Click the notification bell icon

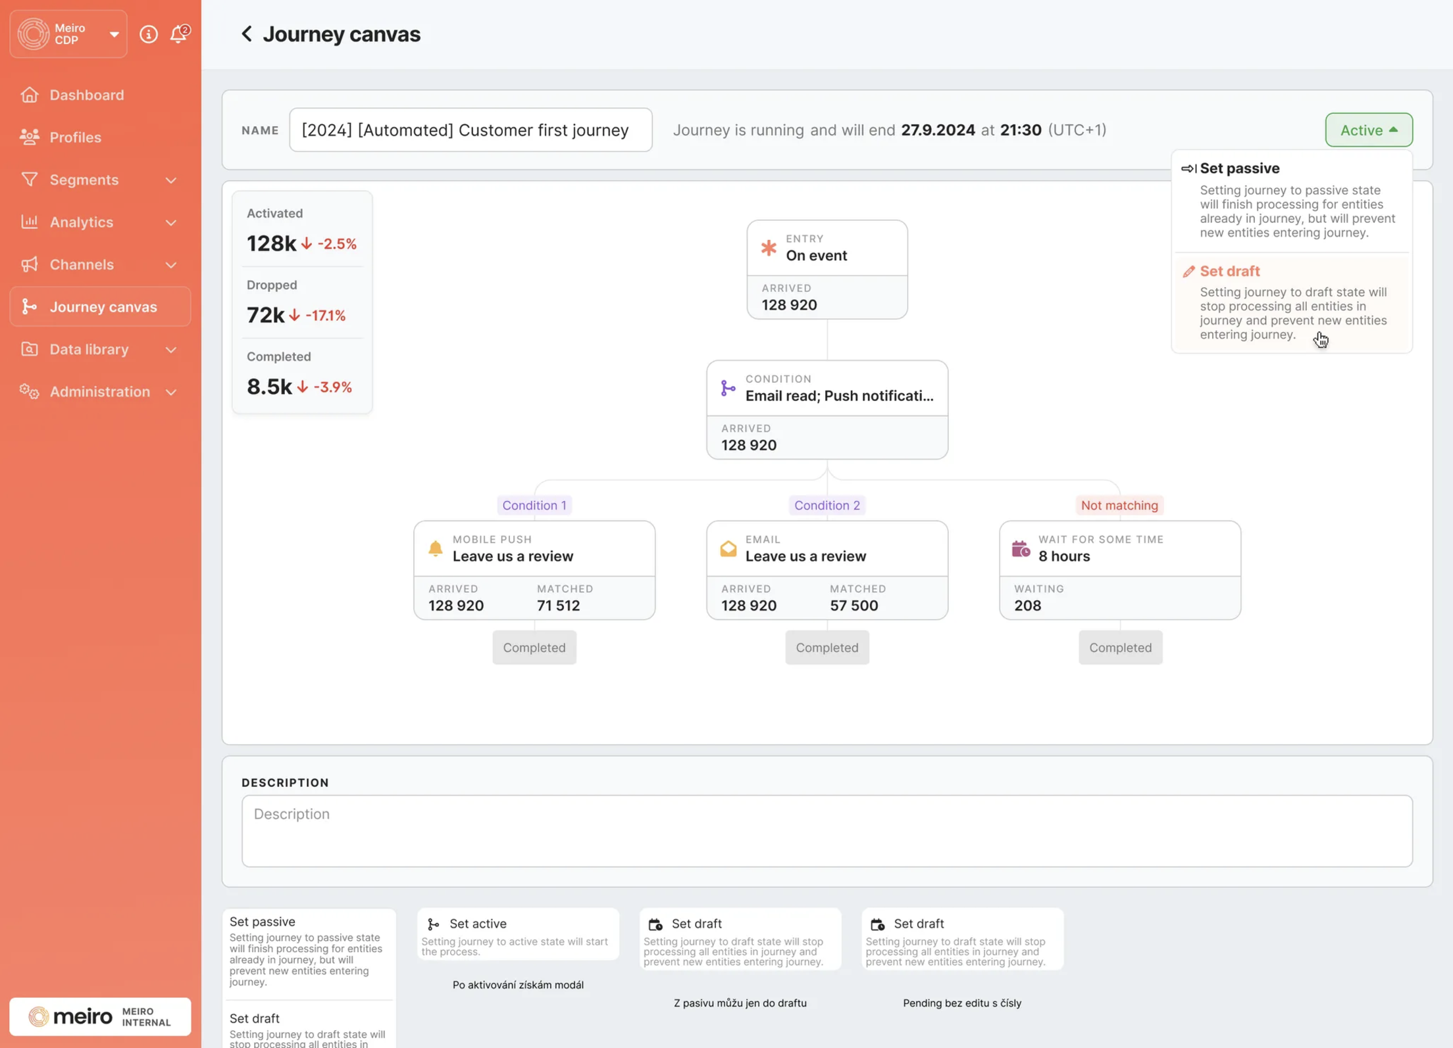coord(178,35)
